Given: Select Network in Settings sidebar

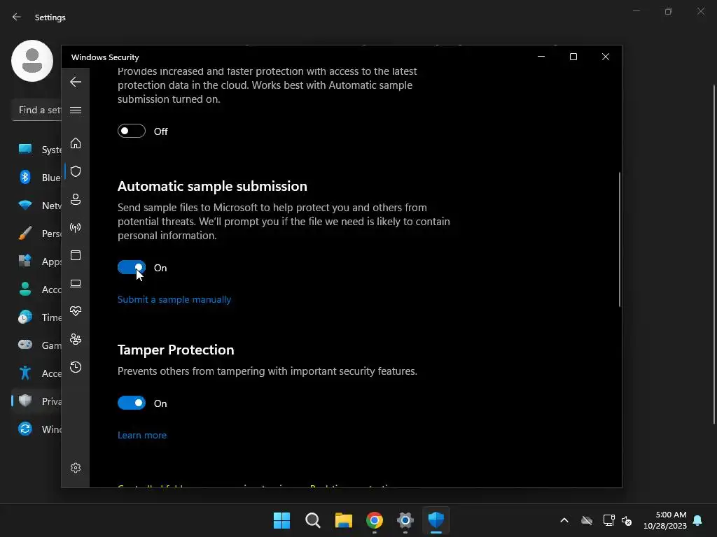Looking at the screenshot, I should [36, 206].
